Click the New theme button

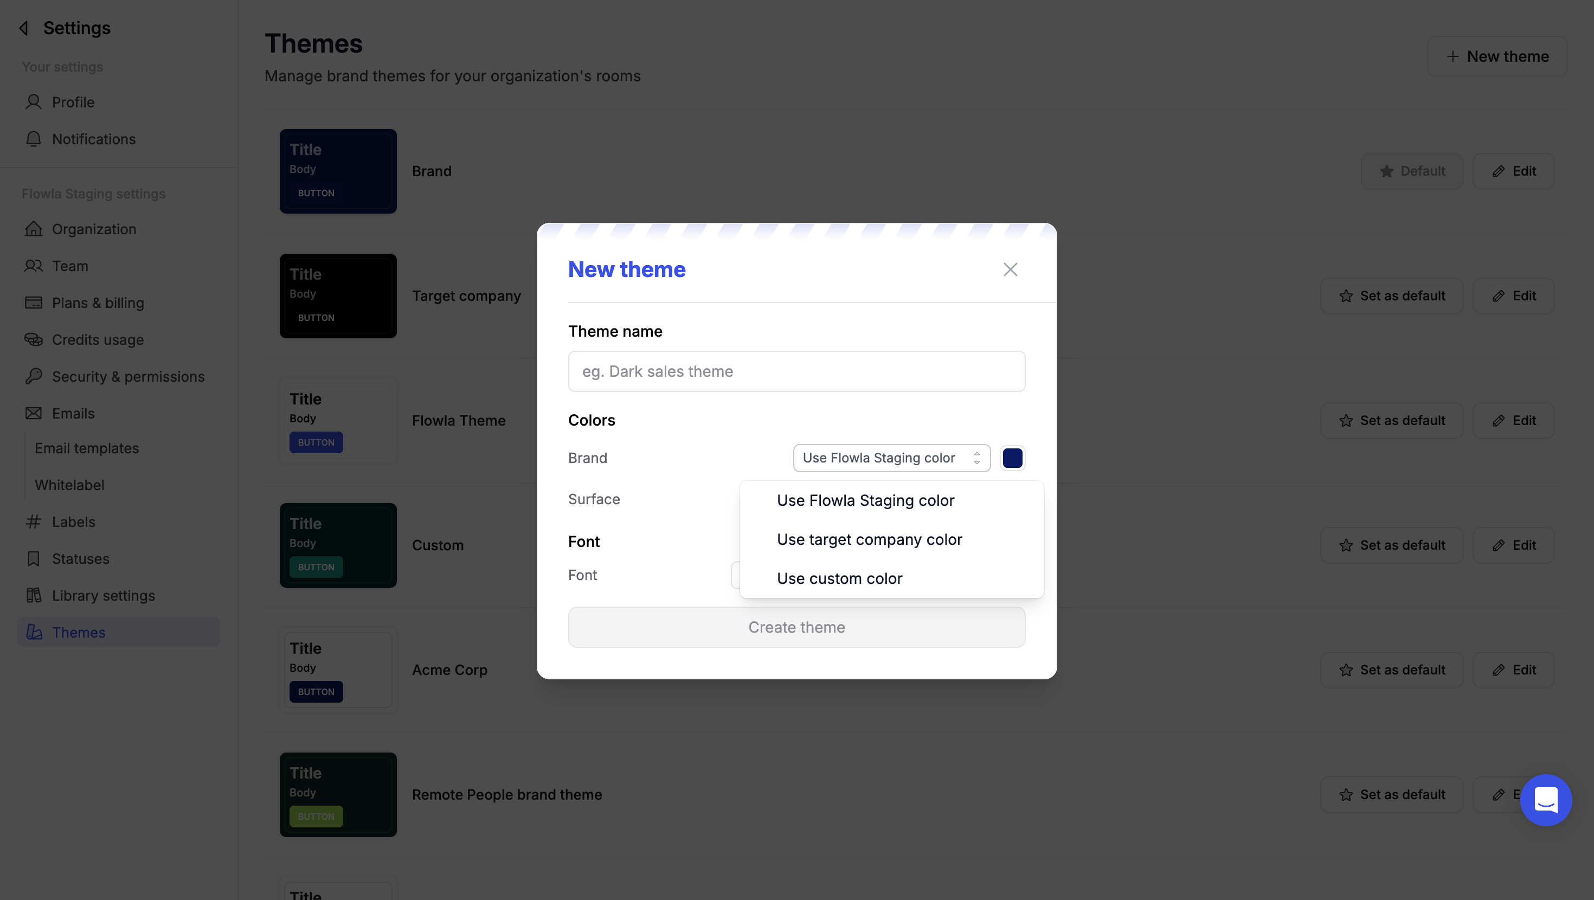coord(1496,56)
